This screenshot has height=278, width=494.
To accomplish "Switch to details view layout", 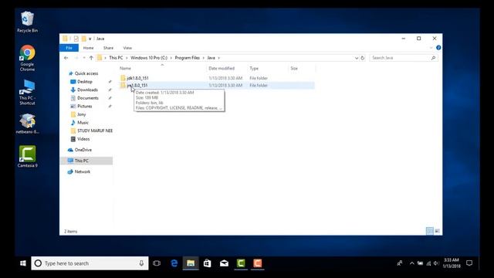I will pos(429,231).
